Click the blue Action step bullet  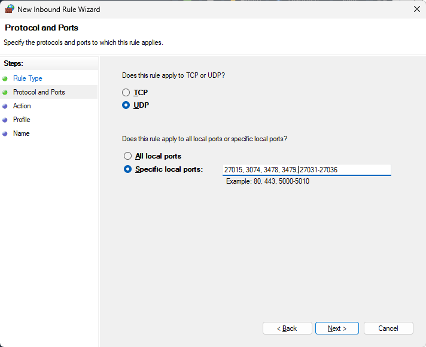click(x=5, y=106)
